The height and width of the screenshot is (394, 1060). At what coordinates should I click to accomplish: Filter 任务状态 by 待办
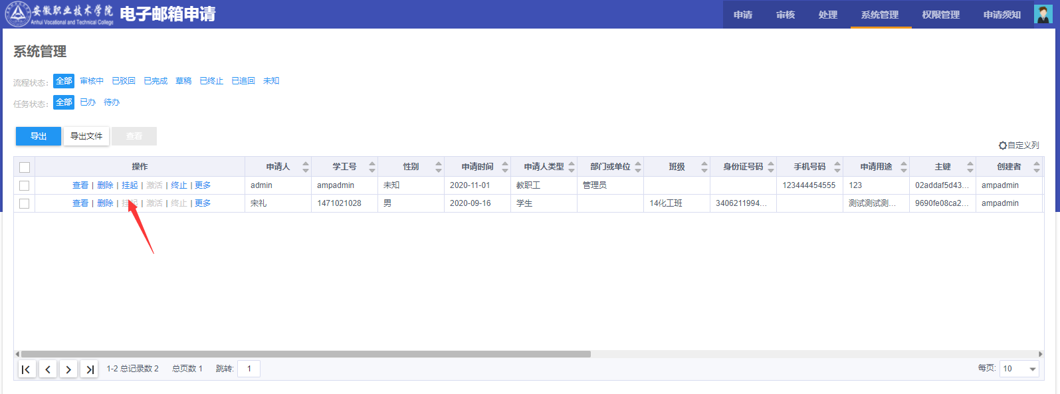coord(112,102)
